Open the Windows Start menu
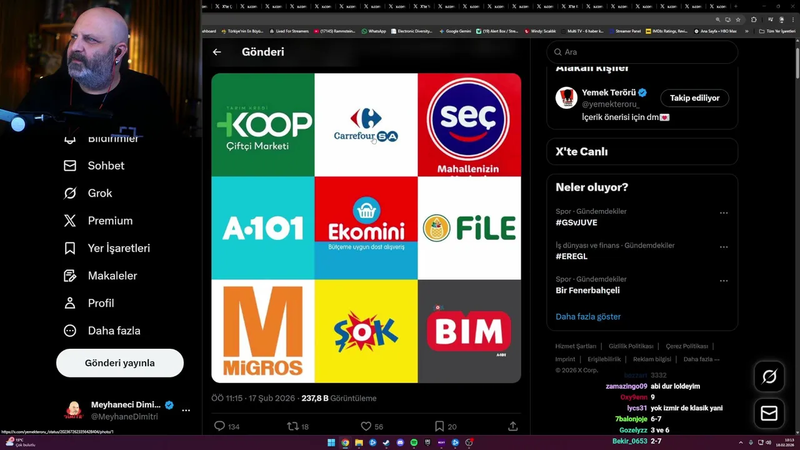800x450 pixels. [x=331, y=442]
